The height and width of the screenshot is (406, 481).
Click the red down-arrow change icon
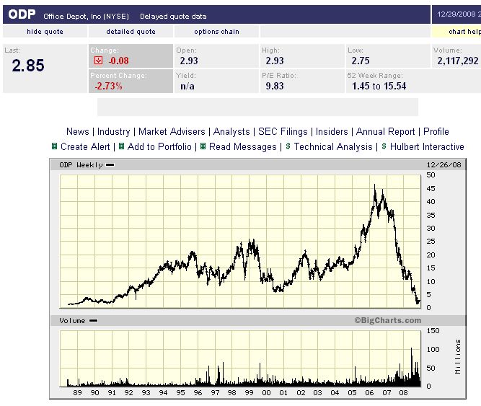click(x=98, y=60)
